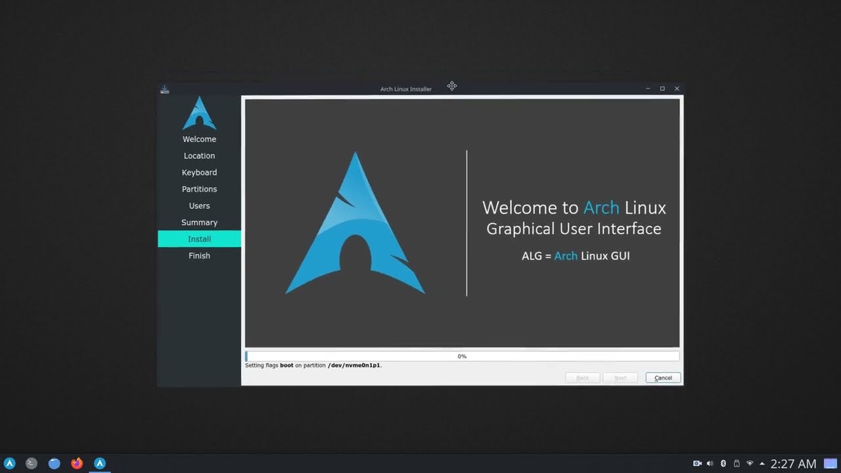This screenshot has width=841, height=473.
Task: Open the volume control in tray
Action: (710, 464)
